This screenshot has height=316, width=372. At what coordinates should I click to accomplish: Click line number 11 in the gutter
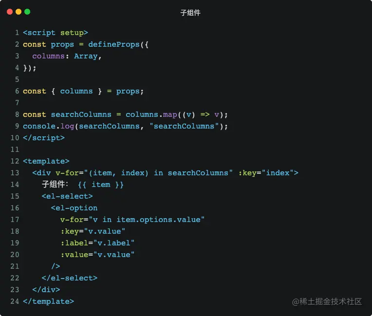pyautogui.click(x=15, y=149)
